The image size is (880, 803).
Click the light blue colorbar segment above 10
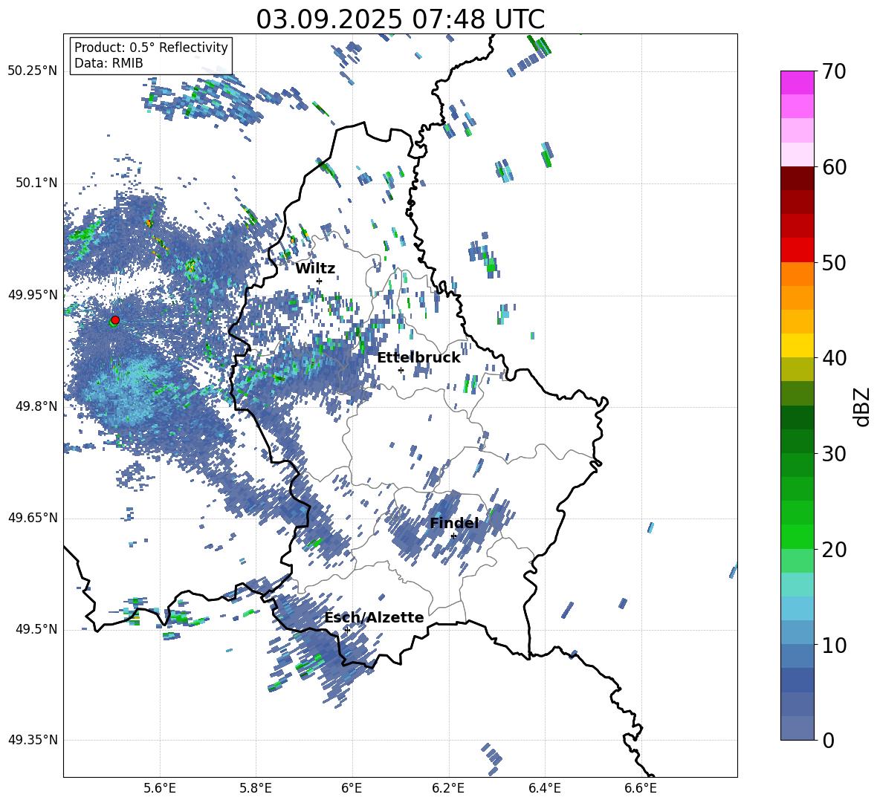[797, 608]
